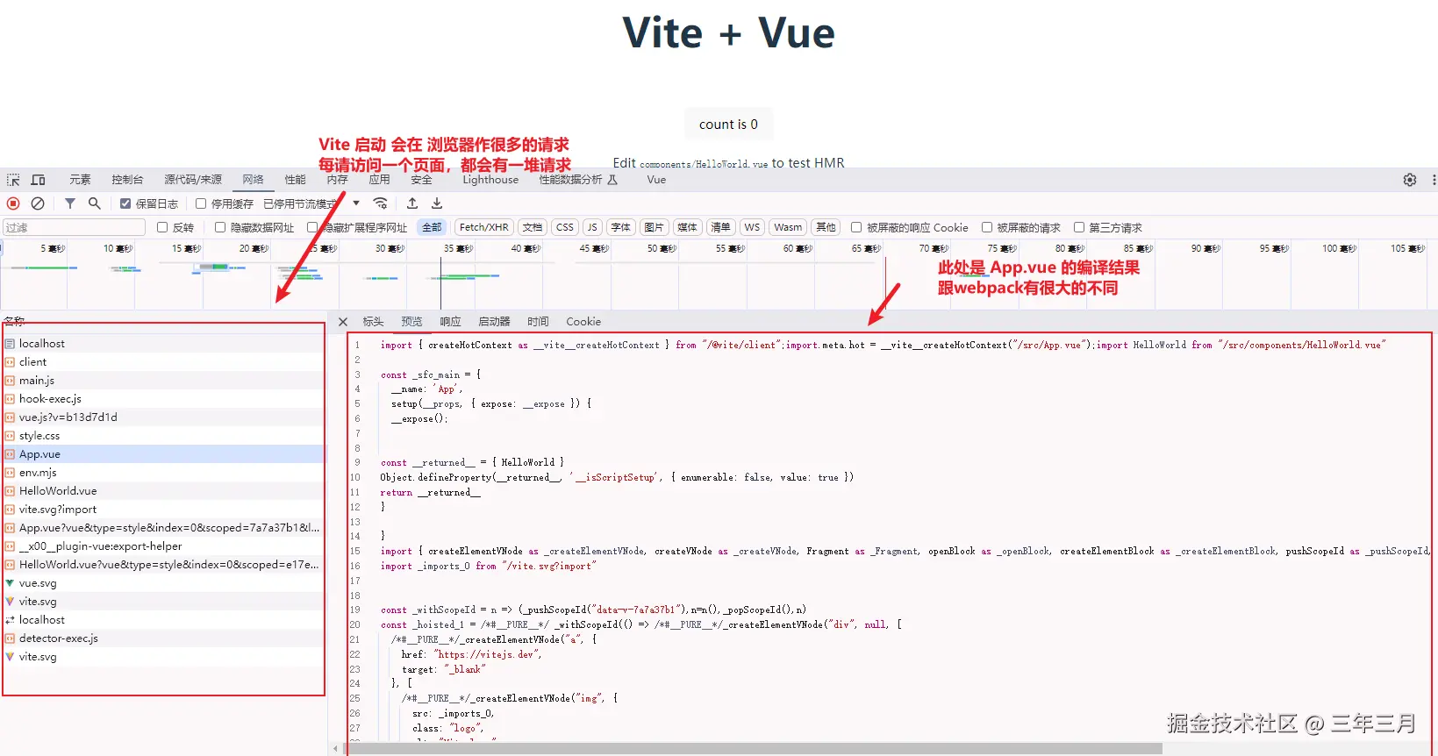Select the client request row
Screen dimensions: 1438x756
tap(162, 362)
